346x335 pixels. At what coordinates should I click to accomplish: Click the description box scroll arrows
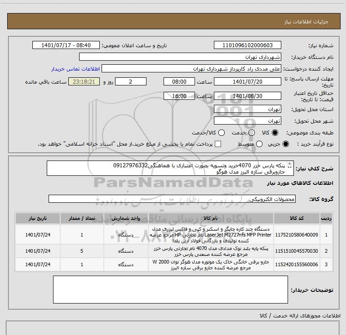(290, 165)
